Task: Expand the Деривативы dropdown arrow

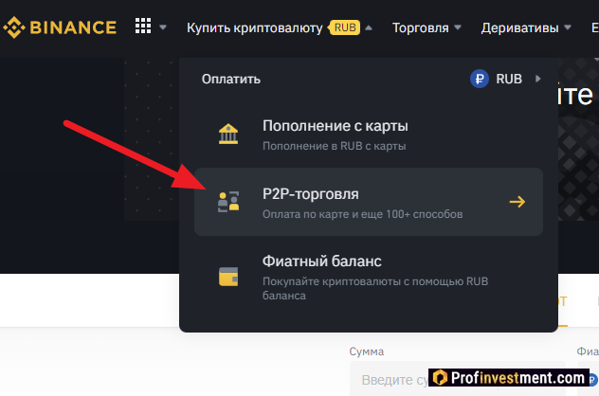Action: coord(568,27)
